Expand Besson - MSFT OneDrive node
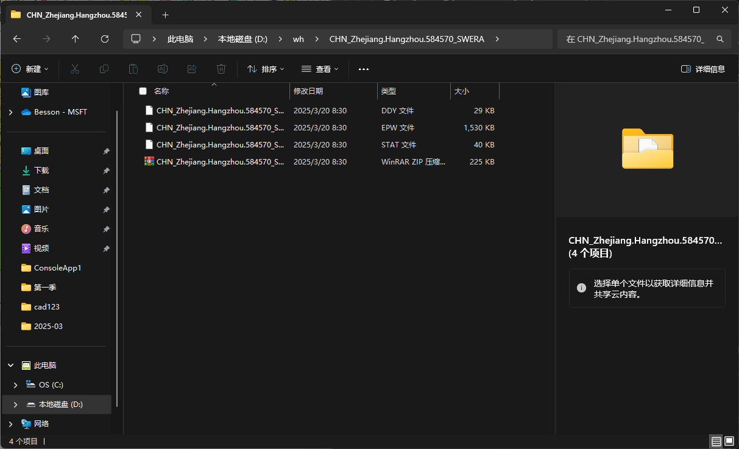This screenshot has height=449, width=739. (10, 112)
